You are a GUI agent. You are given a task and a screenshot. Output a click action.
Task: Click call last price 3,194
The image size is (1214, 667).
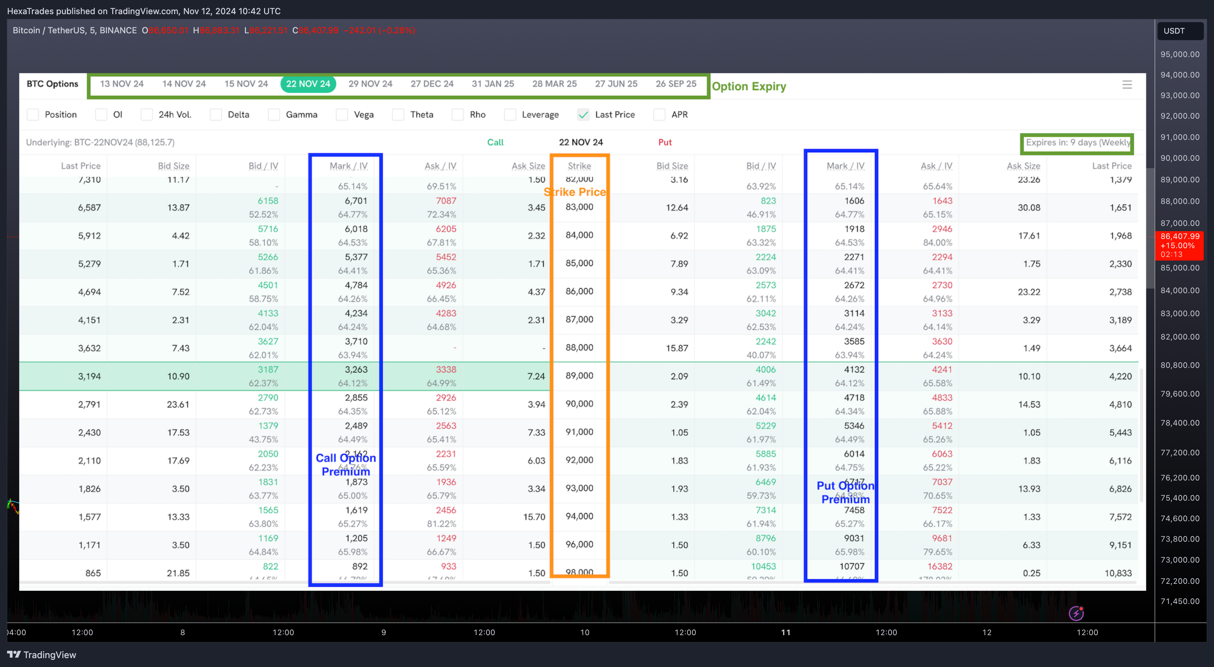tap(89, 376)
